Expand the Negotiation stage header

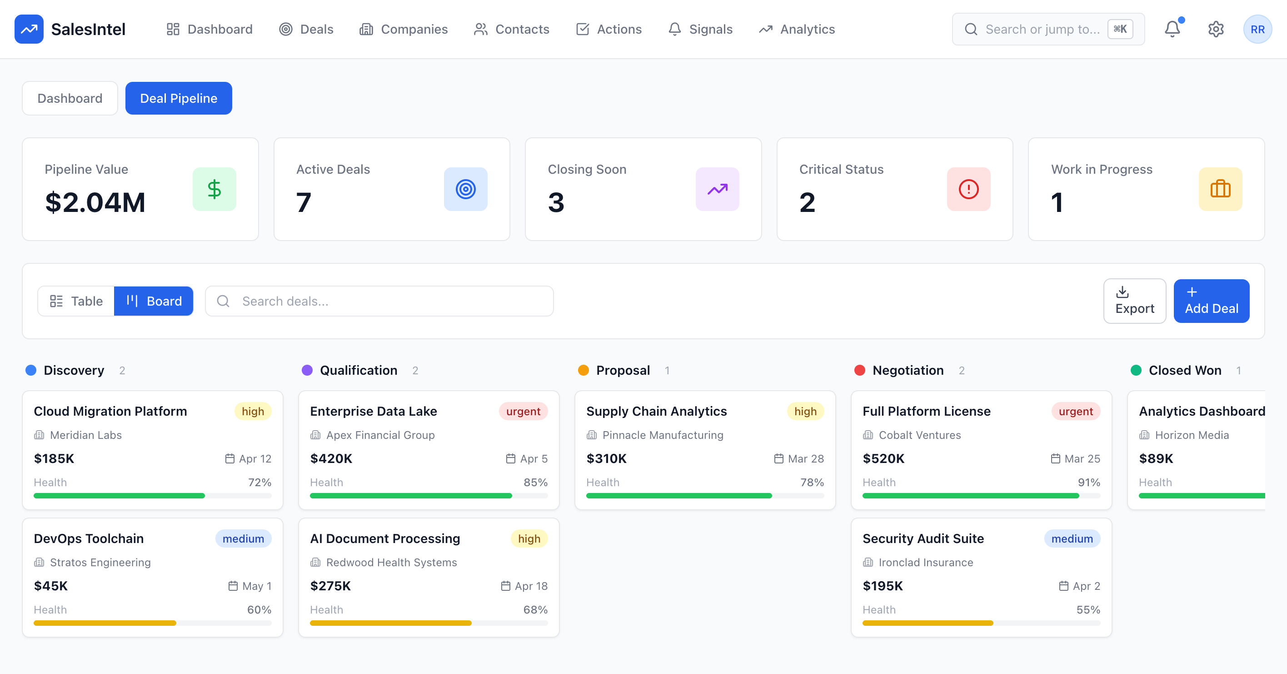[908, 370]
